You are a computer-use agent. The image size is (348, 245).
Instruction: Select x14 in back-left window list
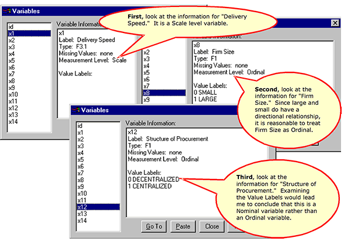[x=29, y=122]
